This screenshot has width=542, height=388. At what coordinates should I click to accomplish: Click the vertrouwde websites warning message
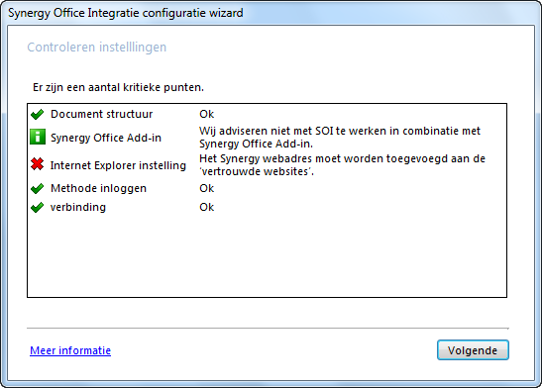click(342, 164)
